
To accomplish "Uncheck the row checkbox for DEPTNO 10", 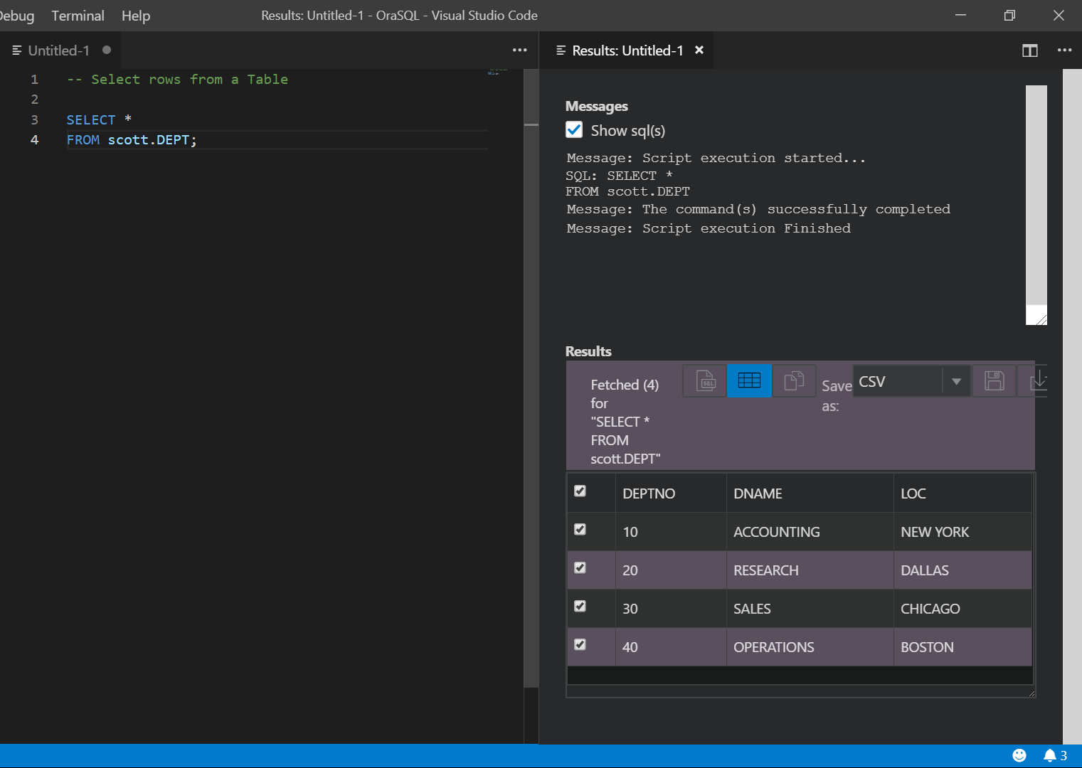I will coord(580,529).
